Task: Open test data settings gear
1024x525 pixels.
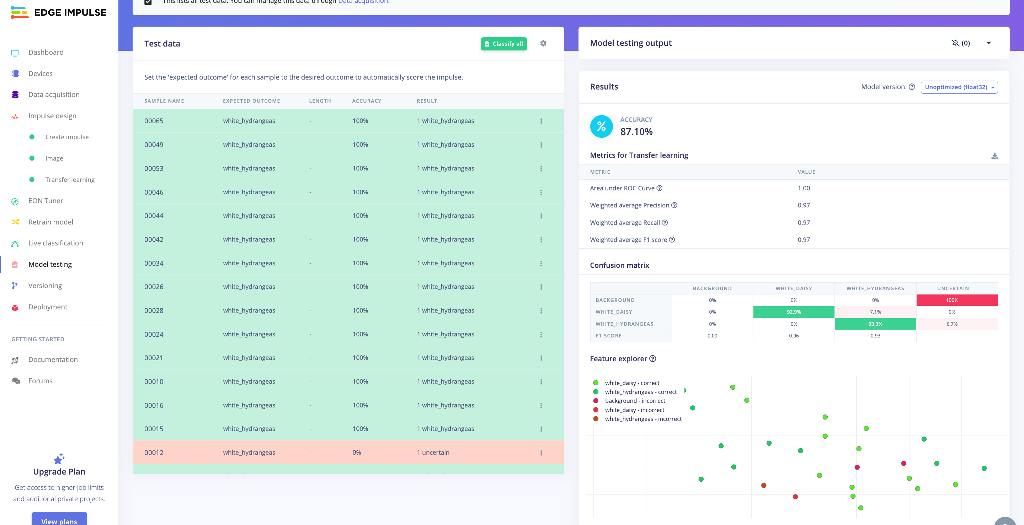Action: pos(543,43)
